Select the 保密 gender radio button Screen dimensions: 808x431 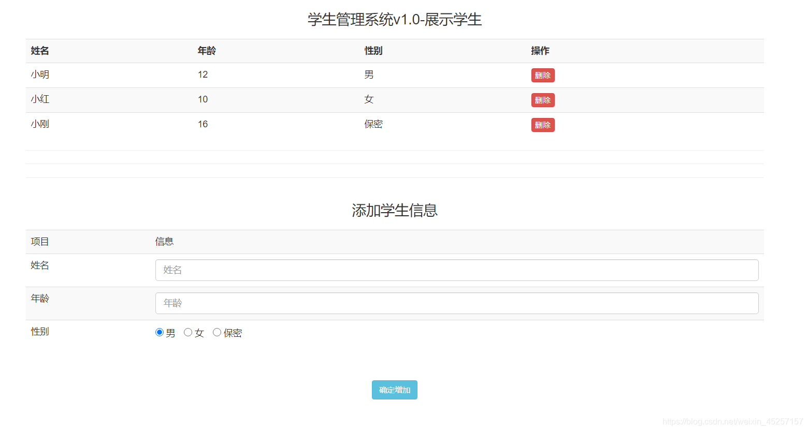[217, 332]
